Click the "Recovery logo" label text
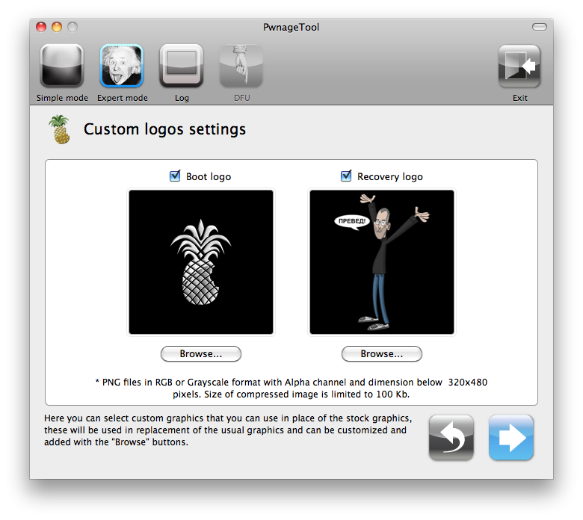 coord(389,177)
